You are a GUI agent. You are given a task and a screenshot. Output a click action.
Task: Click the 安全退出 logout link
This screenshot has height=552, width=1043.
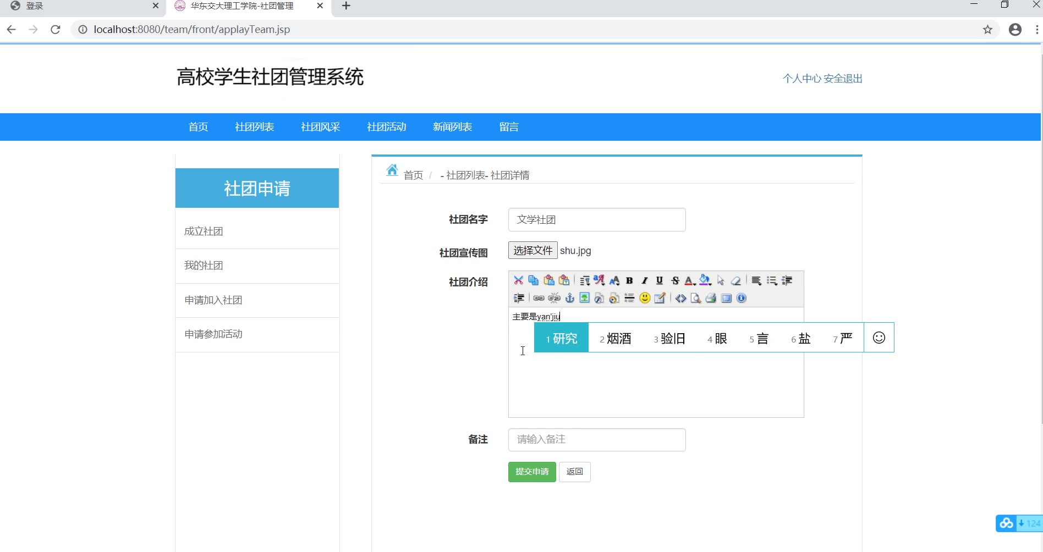(843, 79)
